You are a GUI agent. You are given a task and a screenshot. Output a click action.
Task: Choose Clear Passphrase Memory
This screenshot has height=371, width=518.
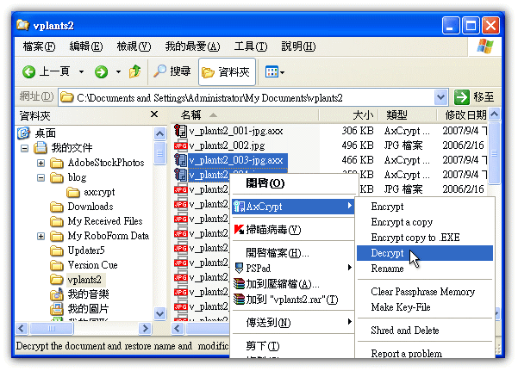(x=425, y=292)
